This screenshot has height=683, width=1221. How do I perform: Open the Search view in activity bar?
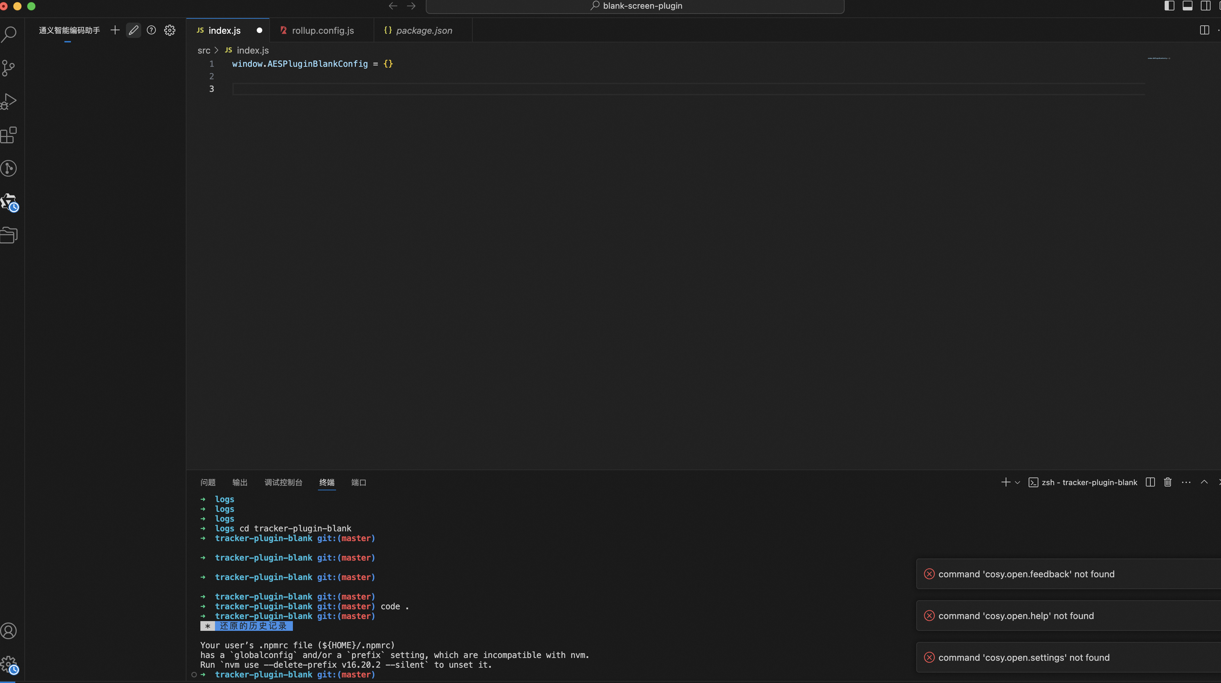[x=9, y=34]
